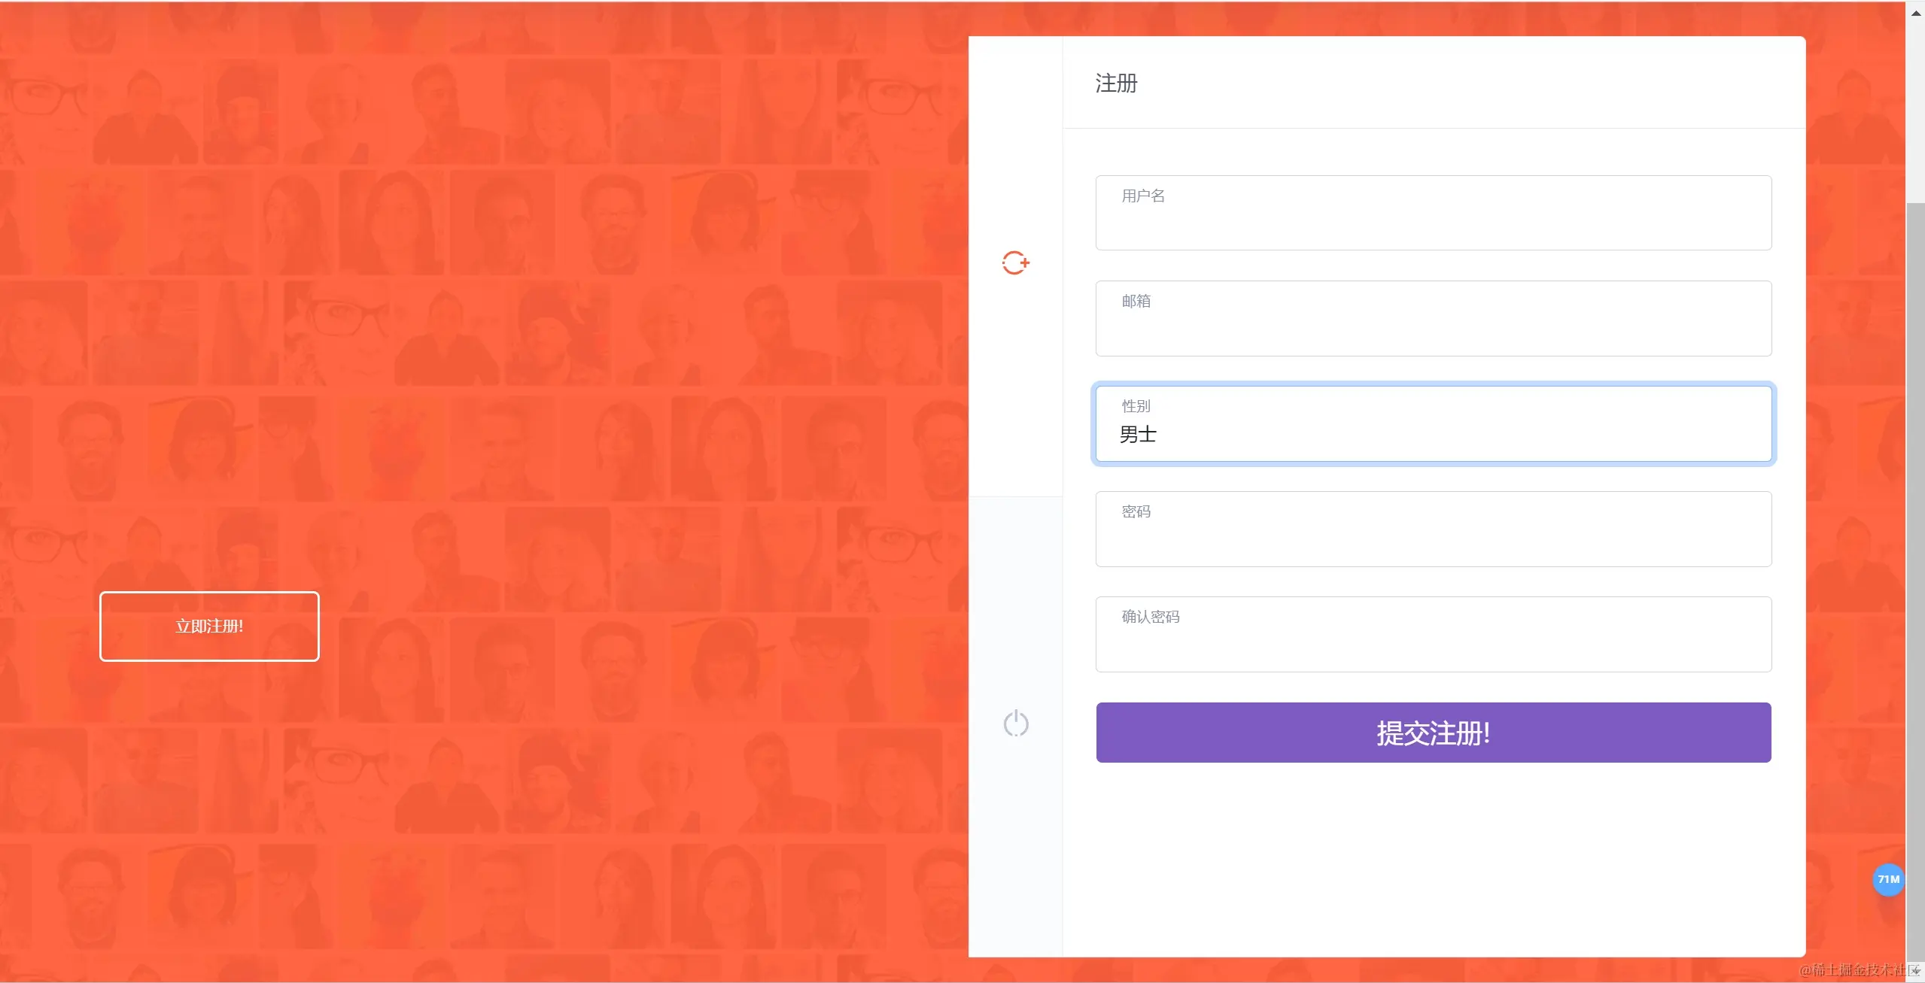Open the 性别 gender dropdown
The width and height of the screenshot is (1925, 983).
click(x=1433, y=424)
